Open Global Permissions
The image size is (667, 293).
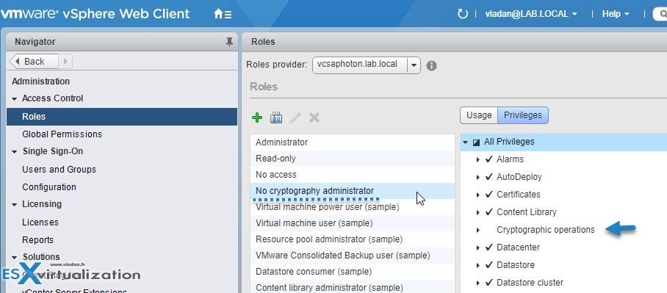pyautogui.click(x=62, y=134)
